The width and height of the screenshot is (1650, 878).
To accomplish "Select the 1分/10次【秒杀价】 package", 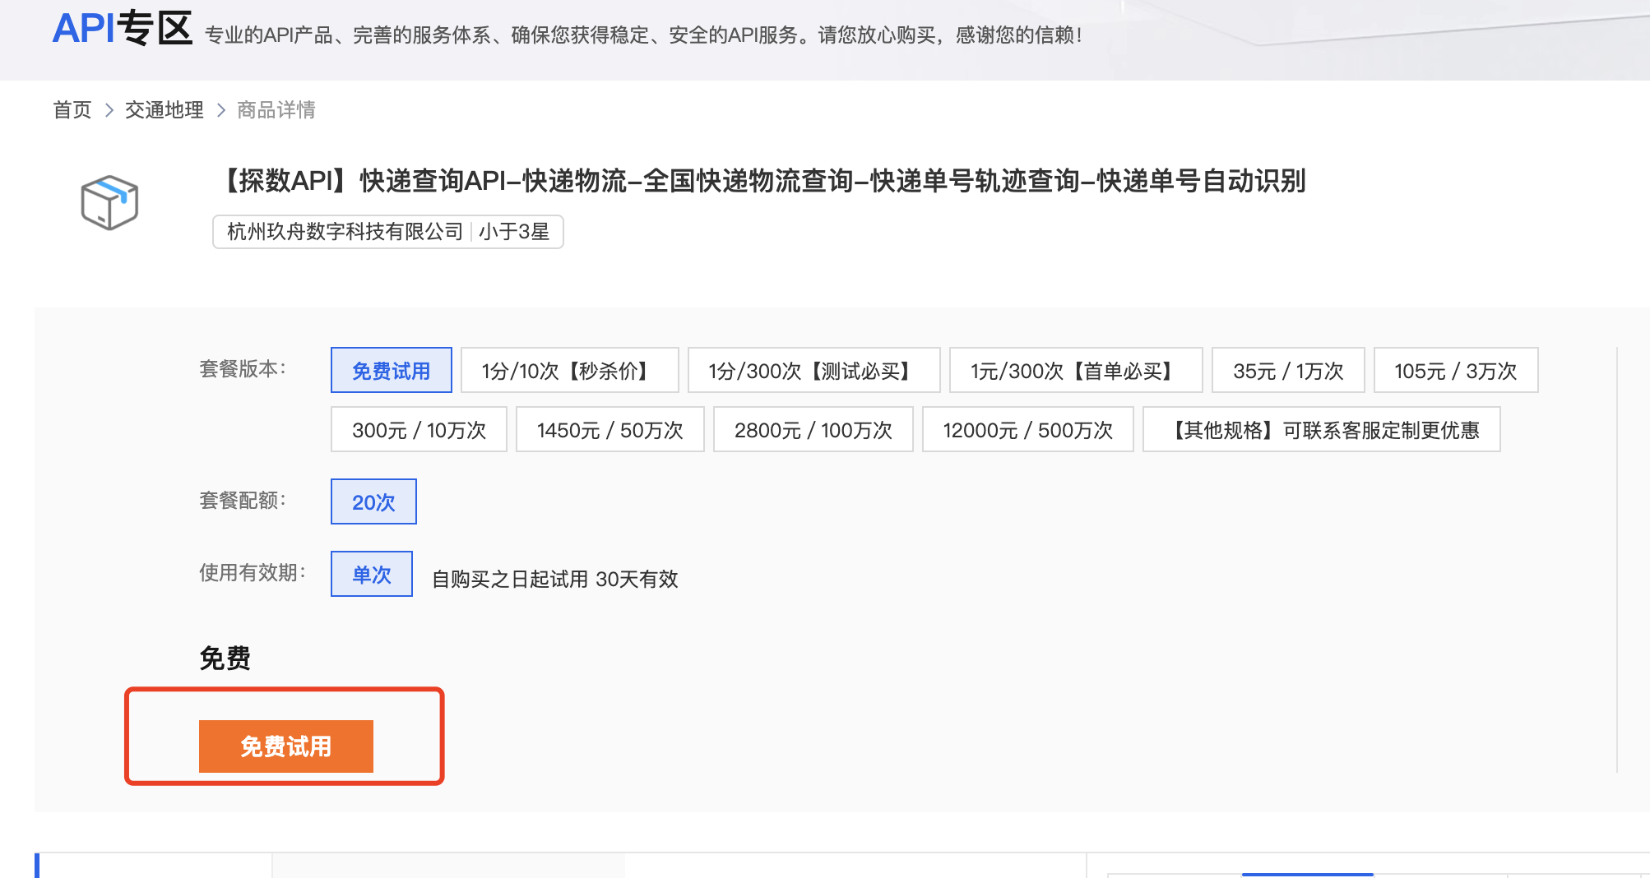I will coord(569,371).
